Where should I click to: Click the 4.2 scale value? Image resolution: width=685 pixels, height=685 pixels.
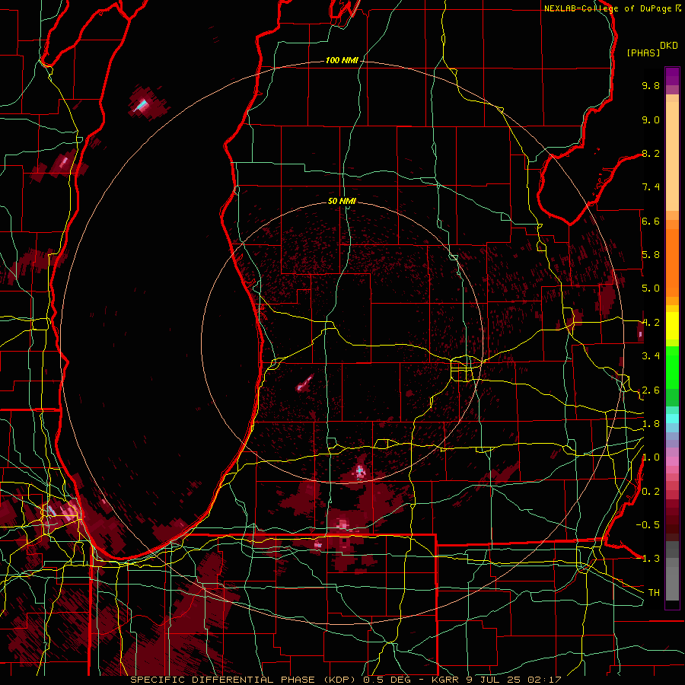click(651, 323)
